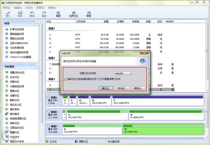Open the 无损分区 toolbar item
Viewport: 210px width, 145px height.
pyautogui.click(x=74, y=13)
